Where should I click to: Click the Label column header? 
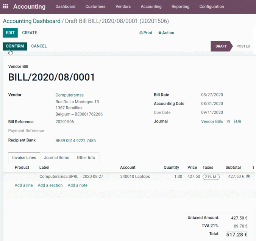pyautogui.click(x=44, y=168)
